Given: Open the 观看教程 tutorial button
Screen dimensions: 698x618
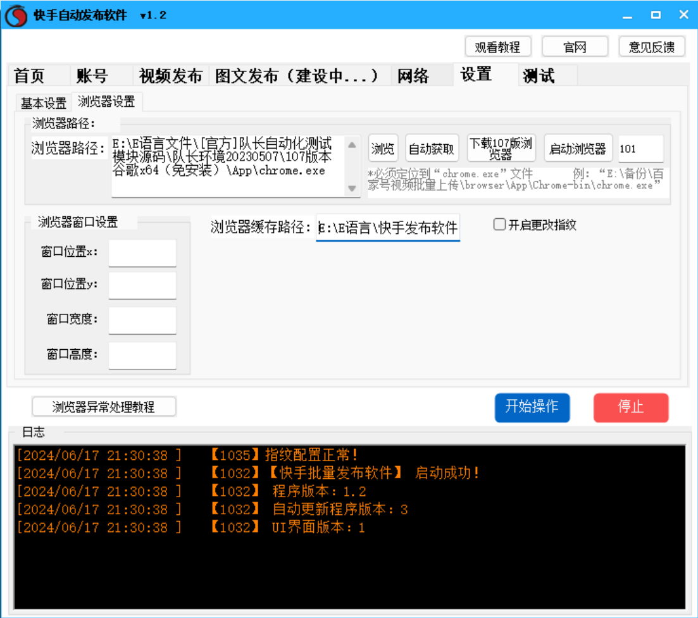Looking at the screenshot, I should (497, 47).
